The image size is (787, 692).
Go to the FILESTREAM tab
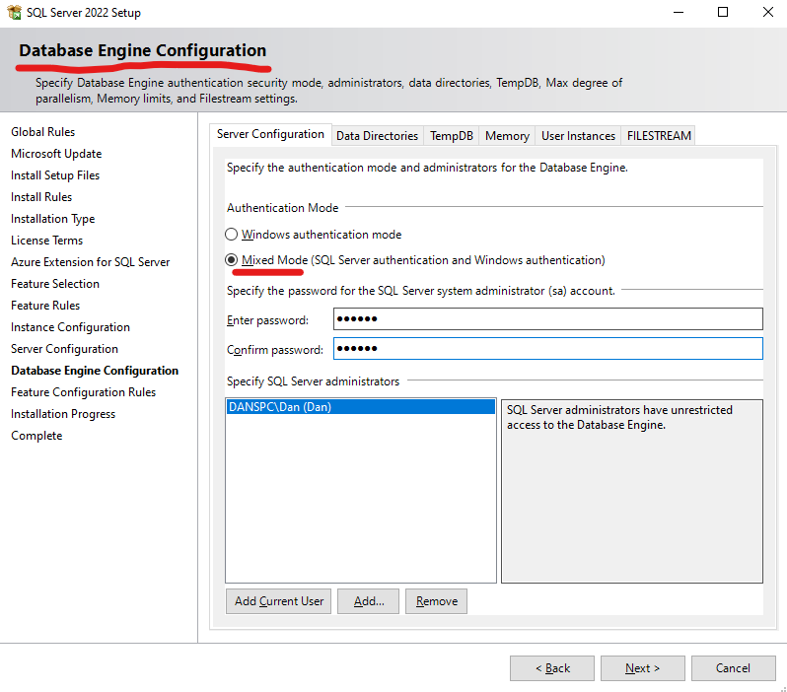(659, 136)
